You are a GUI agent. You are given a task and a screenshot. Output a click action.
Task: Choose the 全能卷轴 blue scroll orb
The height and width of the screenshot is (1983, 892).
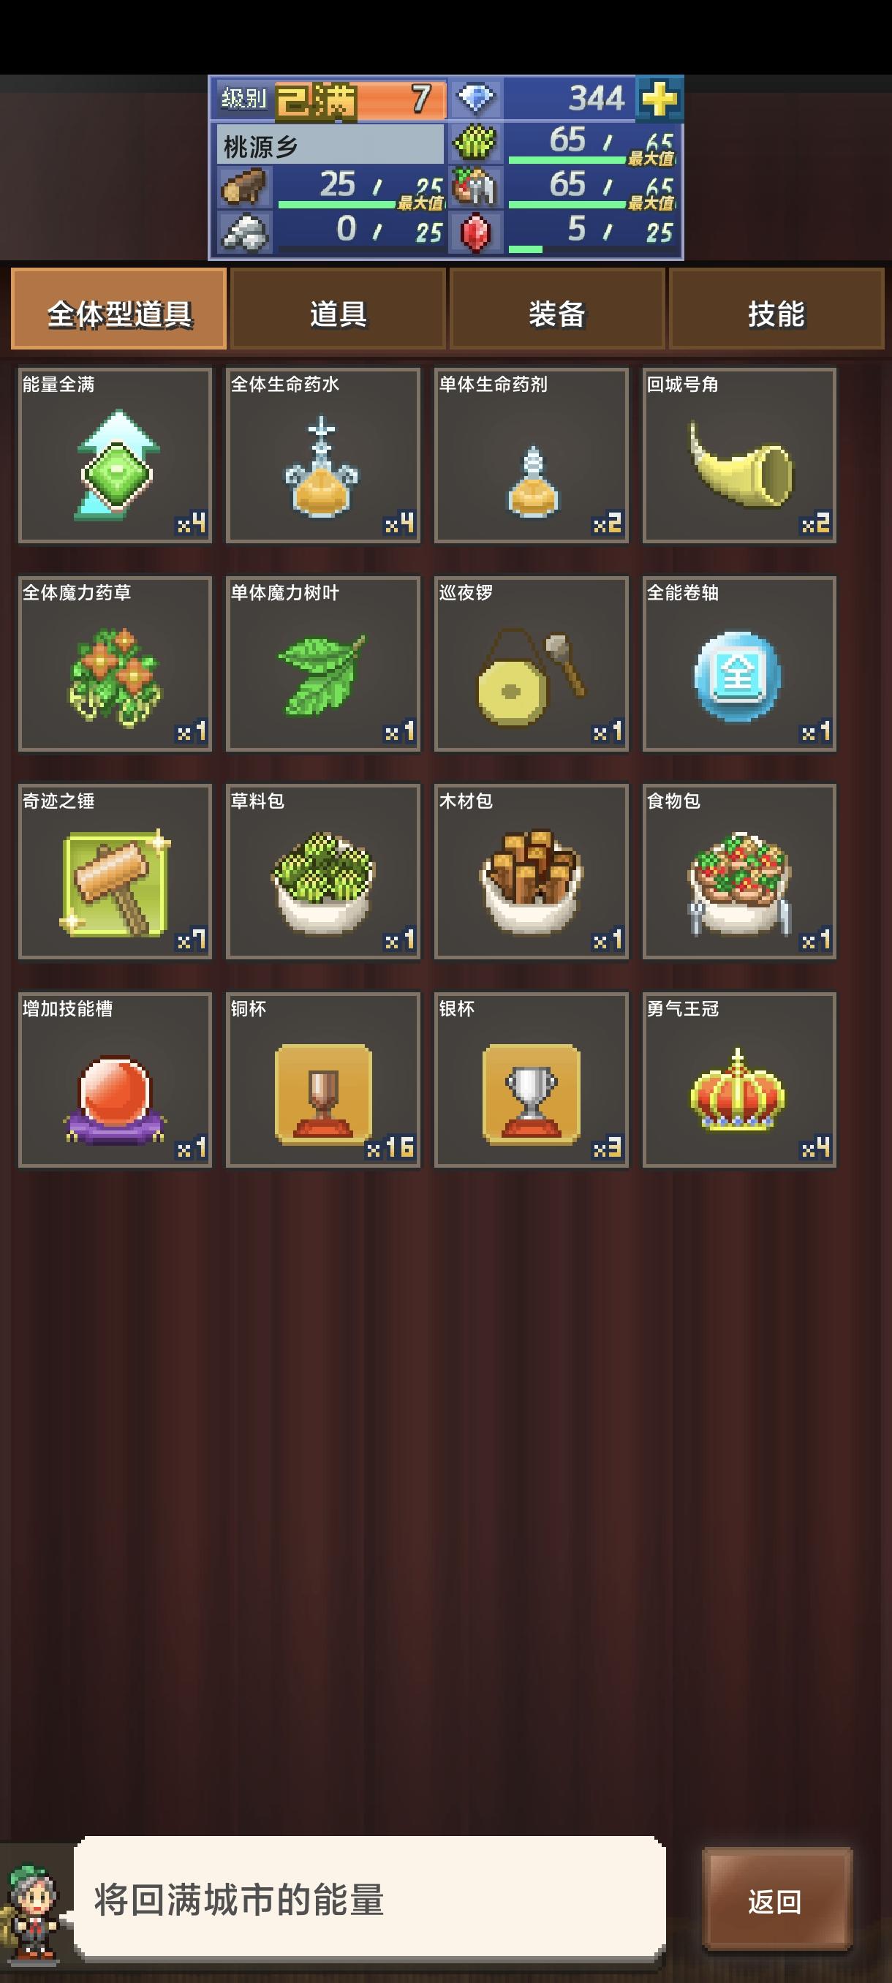click(740, 664)
